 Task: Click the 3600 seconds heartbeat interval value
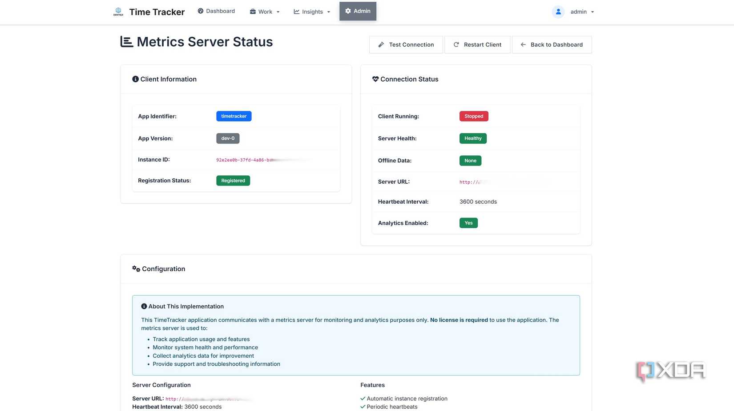(x=478, y=202)
